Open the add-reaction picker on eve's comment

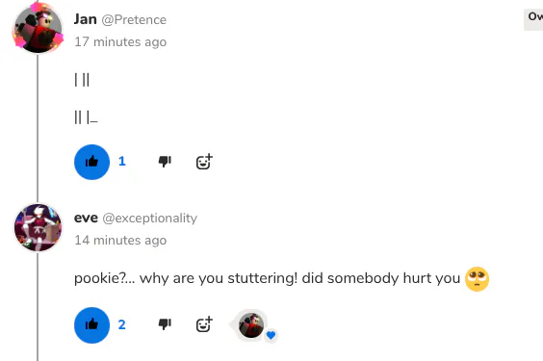(204, 324)
